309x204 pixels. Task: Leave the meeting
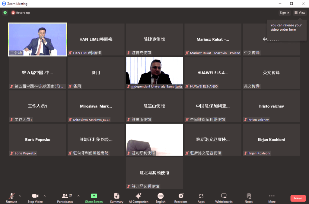click(298, 198)
